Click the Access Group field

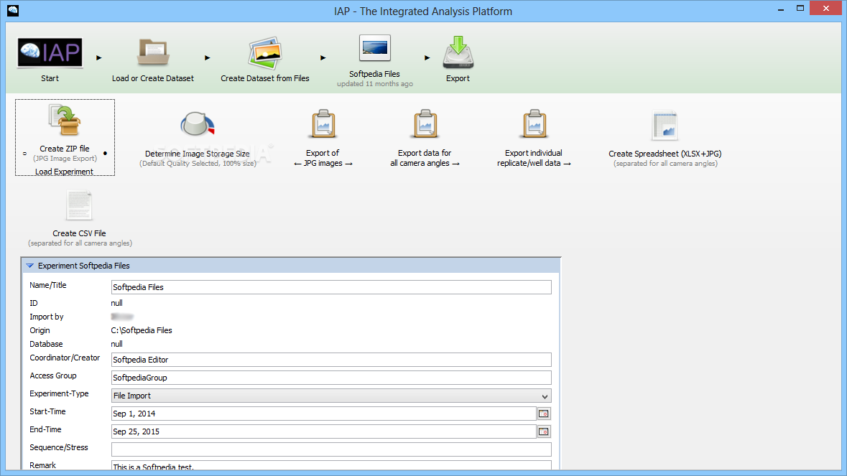331,377
